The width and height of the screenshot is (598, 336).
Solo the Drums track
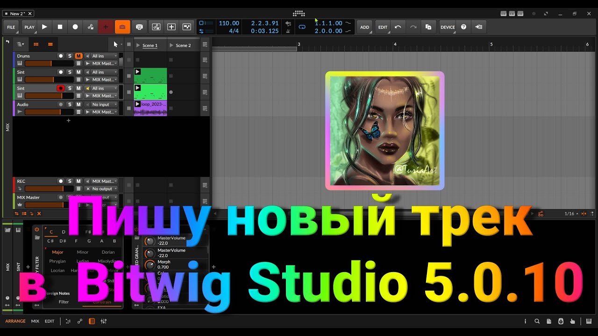coord(70,56)
